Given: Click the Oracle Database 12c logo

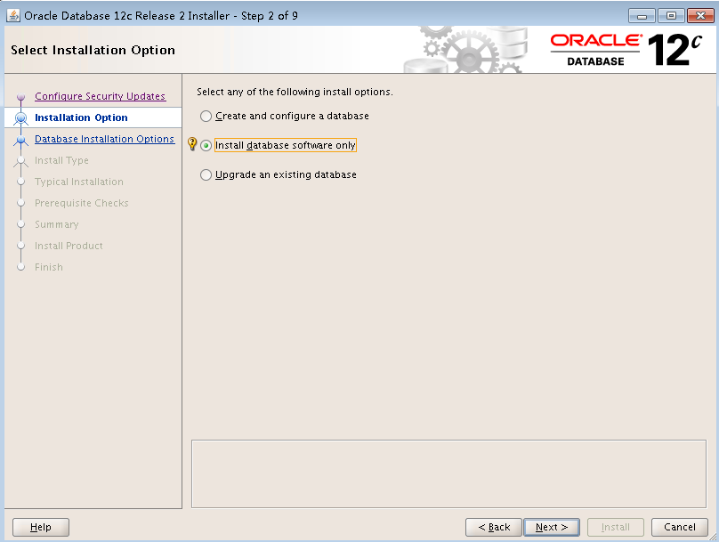Looking at the screenshot, I should pyautogui.click(x=626, y=50).
